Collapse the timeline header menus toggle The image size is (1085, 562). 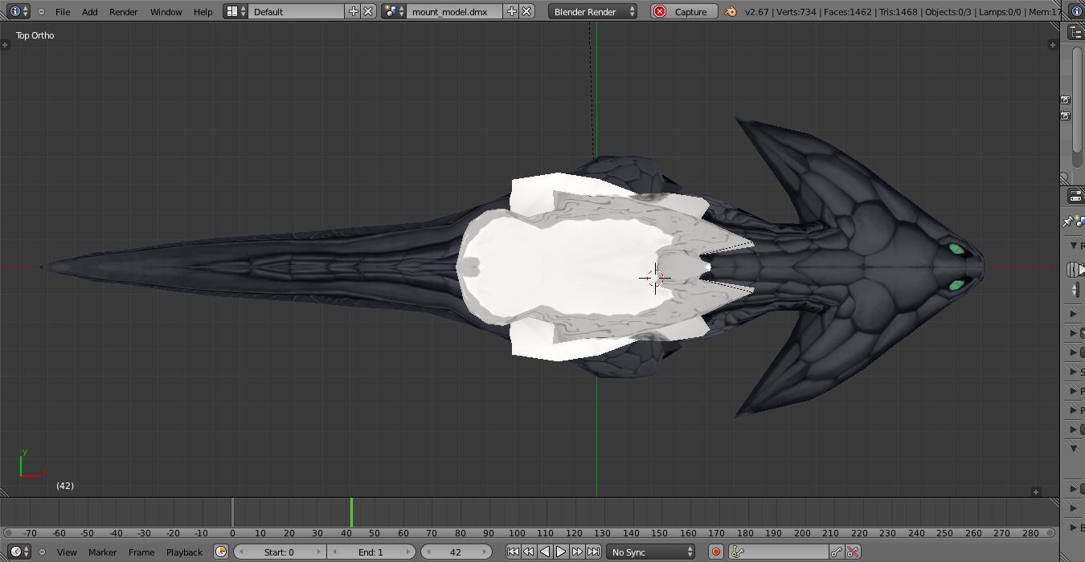pyautogui.click(x=41, y=552)
